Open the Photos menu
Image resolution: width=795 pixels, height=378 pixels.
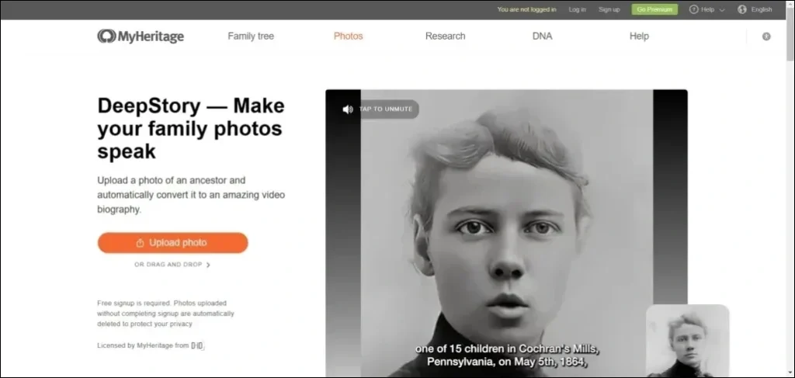[x=349, y=36]
